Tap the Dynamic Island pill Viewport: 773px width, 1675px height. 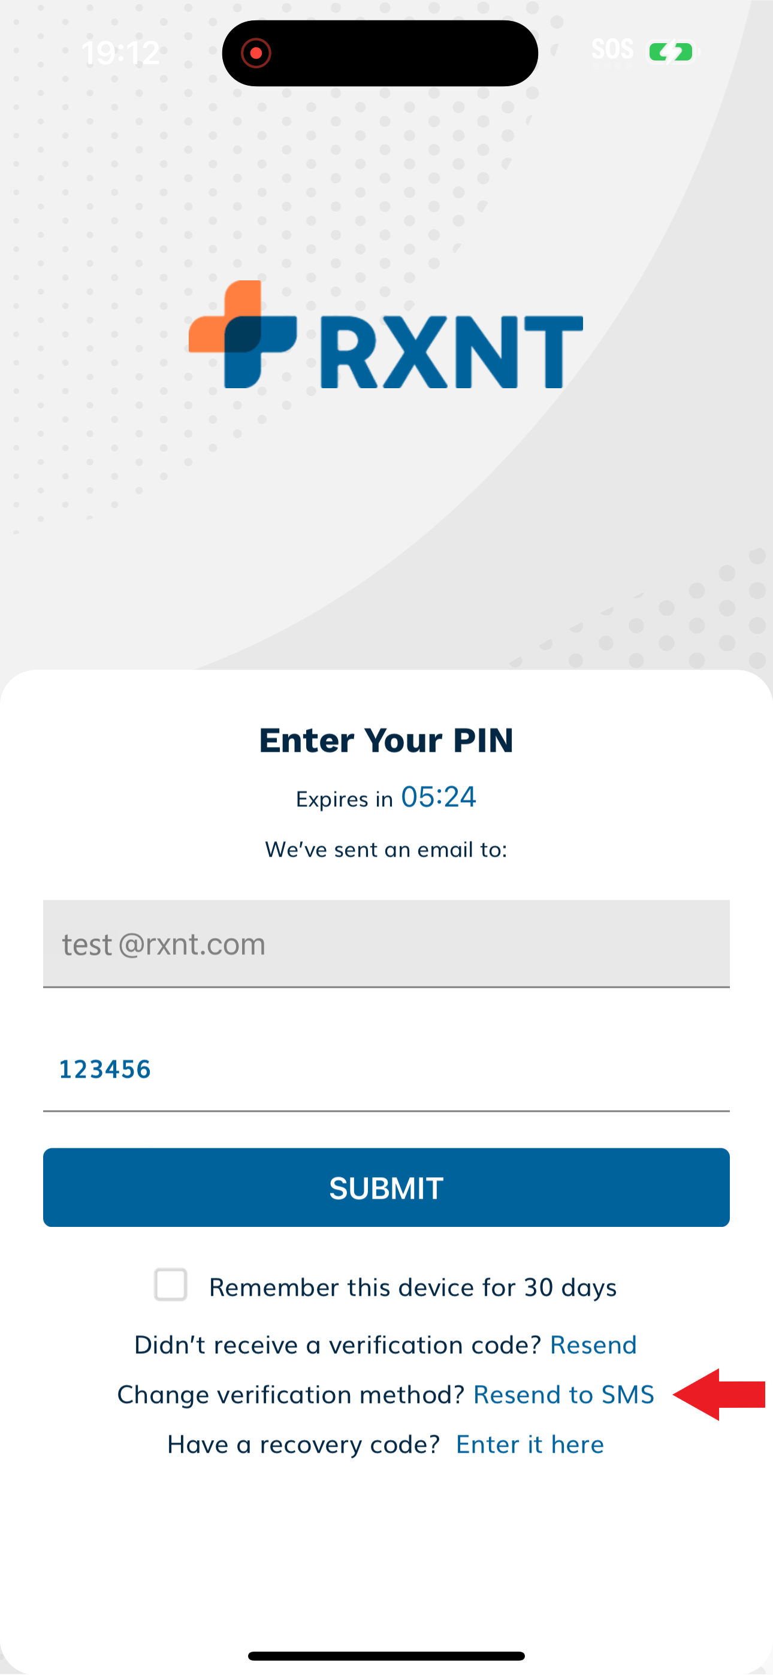pos(380,53)
